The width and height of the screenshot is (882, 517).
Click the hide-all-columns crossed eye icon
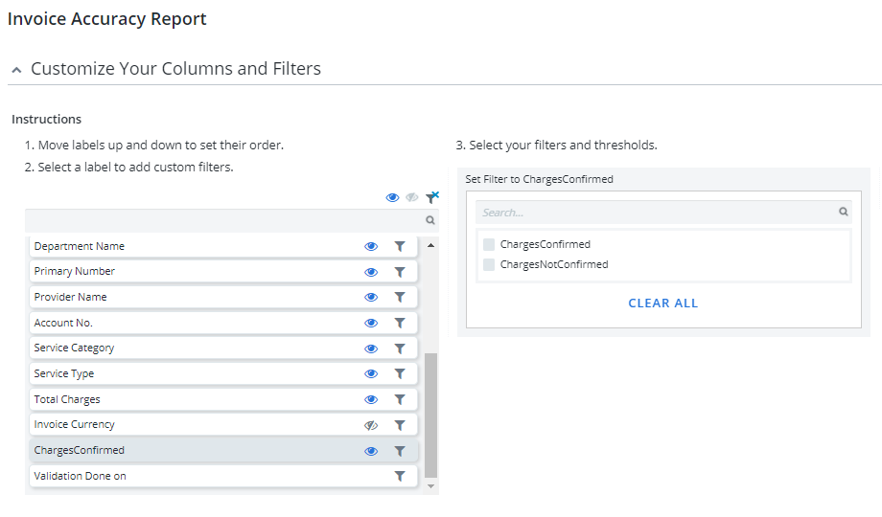(411, 198)
